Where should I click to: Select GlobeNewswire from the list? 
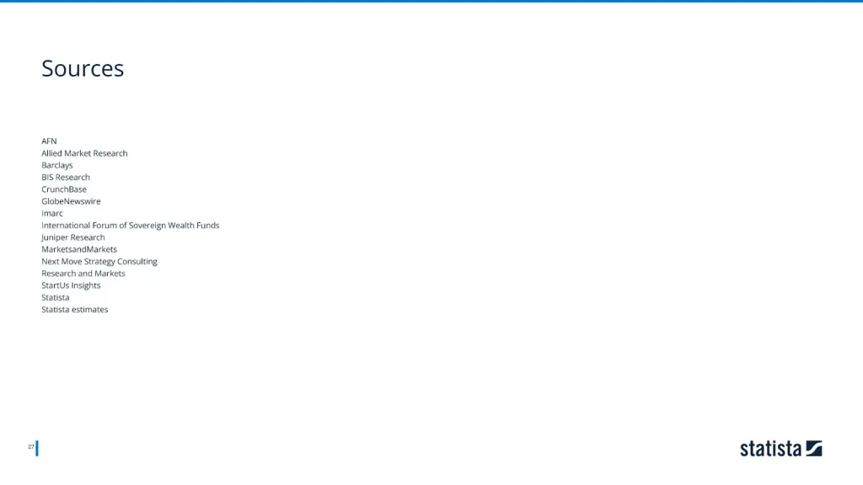click(x=71, y=201)
